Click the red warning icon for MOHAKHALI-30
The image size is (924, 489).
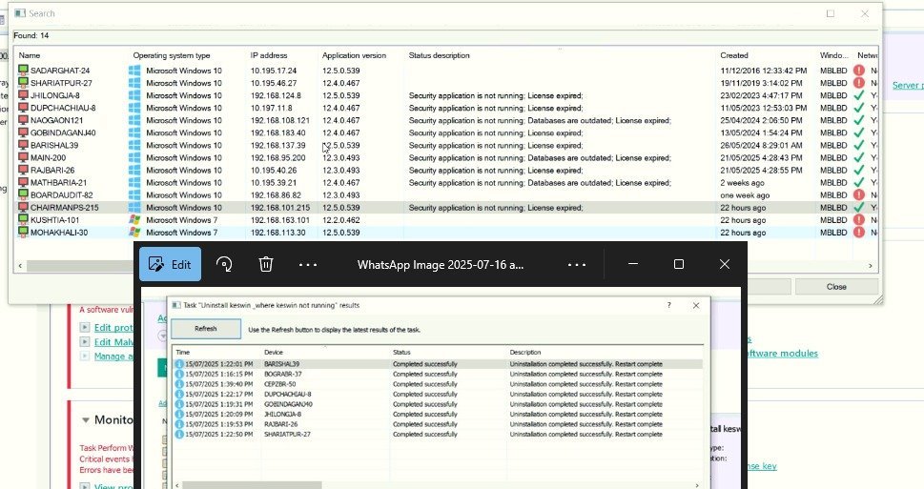(x=859, y=233)
